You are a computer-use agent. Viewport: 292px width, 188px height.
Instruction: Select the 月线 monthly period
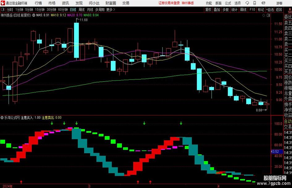pos(90,10)
